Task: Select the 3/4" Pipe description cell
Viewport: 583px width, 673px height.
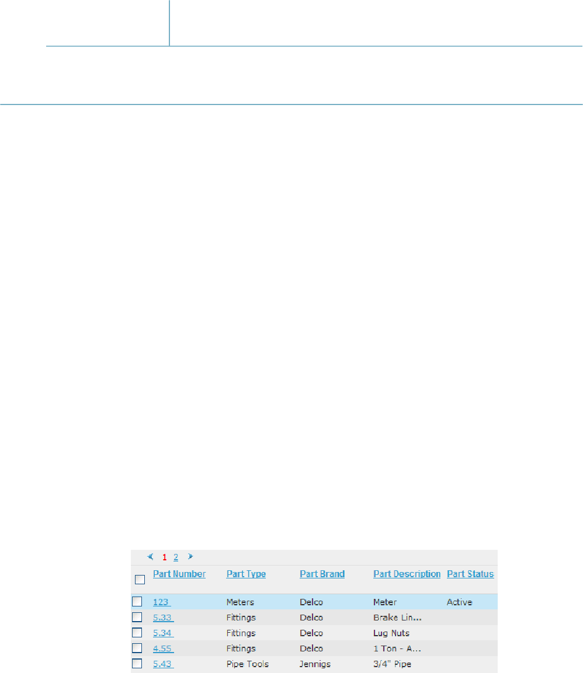Action: 392,664
